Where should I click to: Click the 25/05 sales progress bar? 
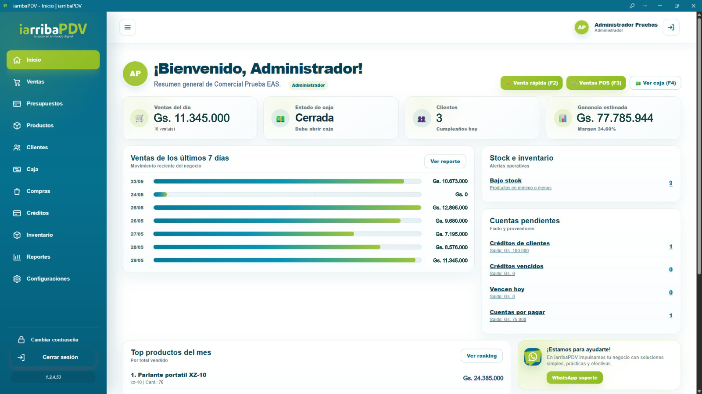coord(287,208)
